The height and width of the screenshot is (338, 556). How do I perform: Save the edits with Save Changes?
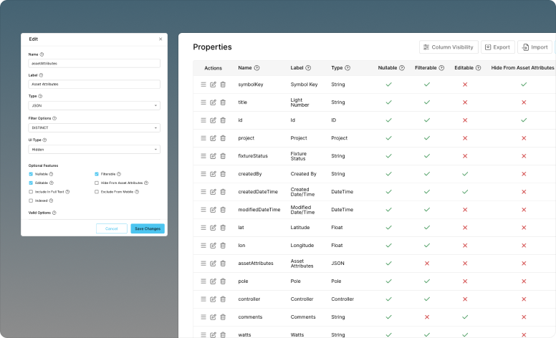148,228
